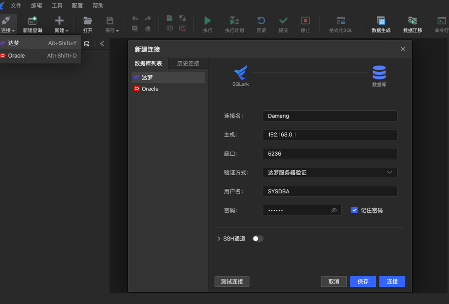Screen dimensions: 449x304
Task: Expand the SSH通道 section chevron
Action: [219, 238]
